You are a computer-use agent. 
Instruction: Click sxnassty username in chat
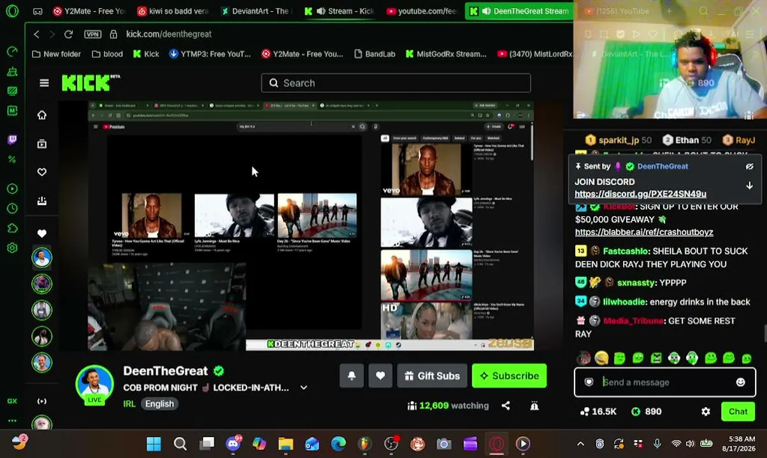(636, 282)
